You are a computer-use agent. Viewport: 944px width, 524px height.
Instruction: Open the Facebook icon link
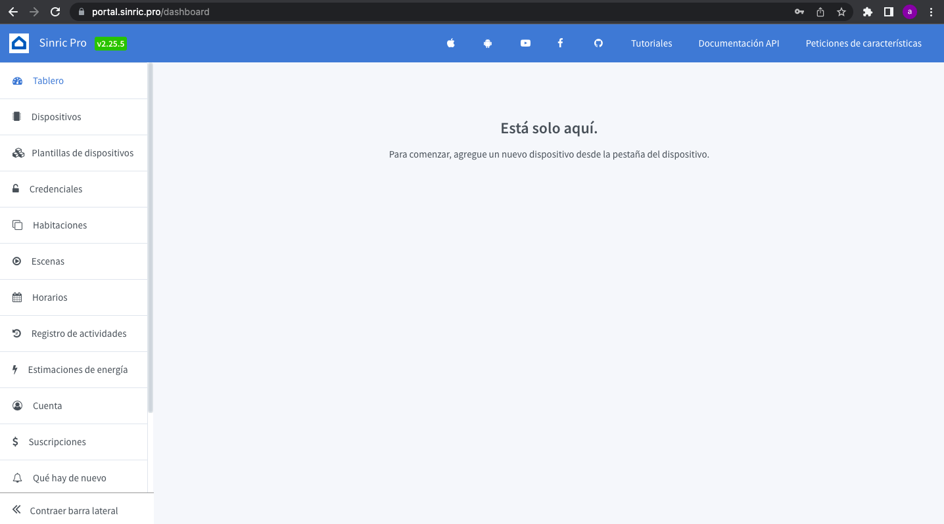coord(560,43)
